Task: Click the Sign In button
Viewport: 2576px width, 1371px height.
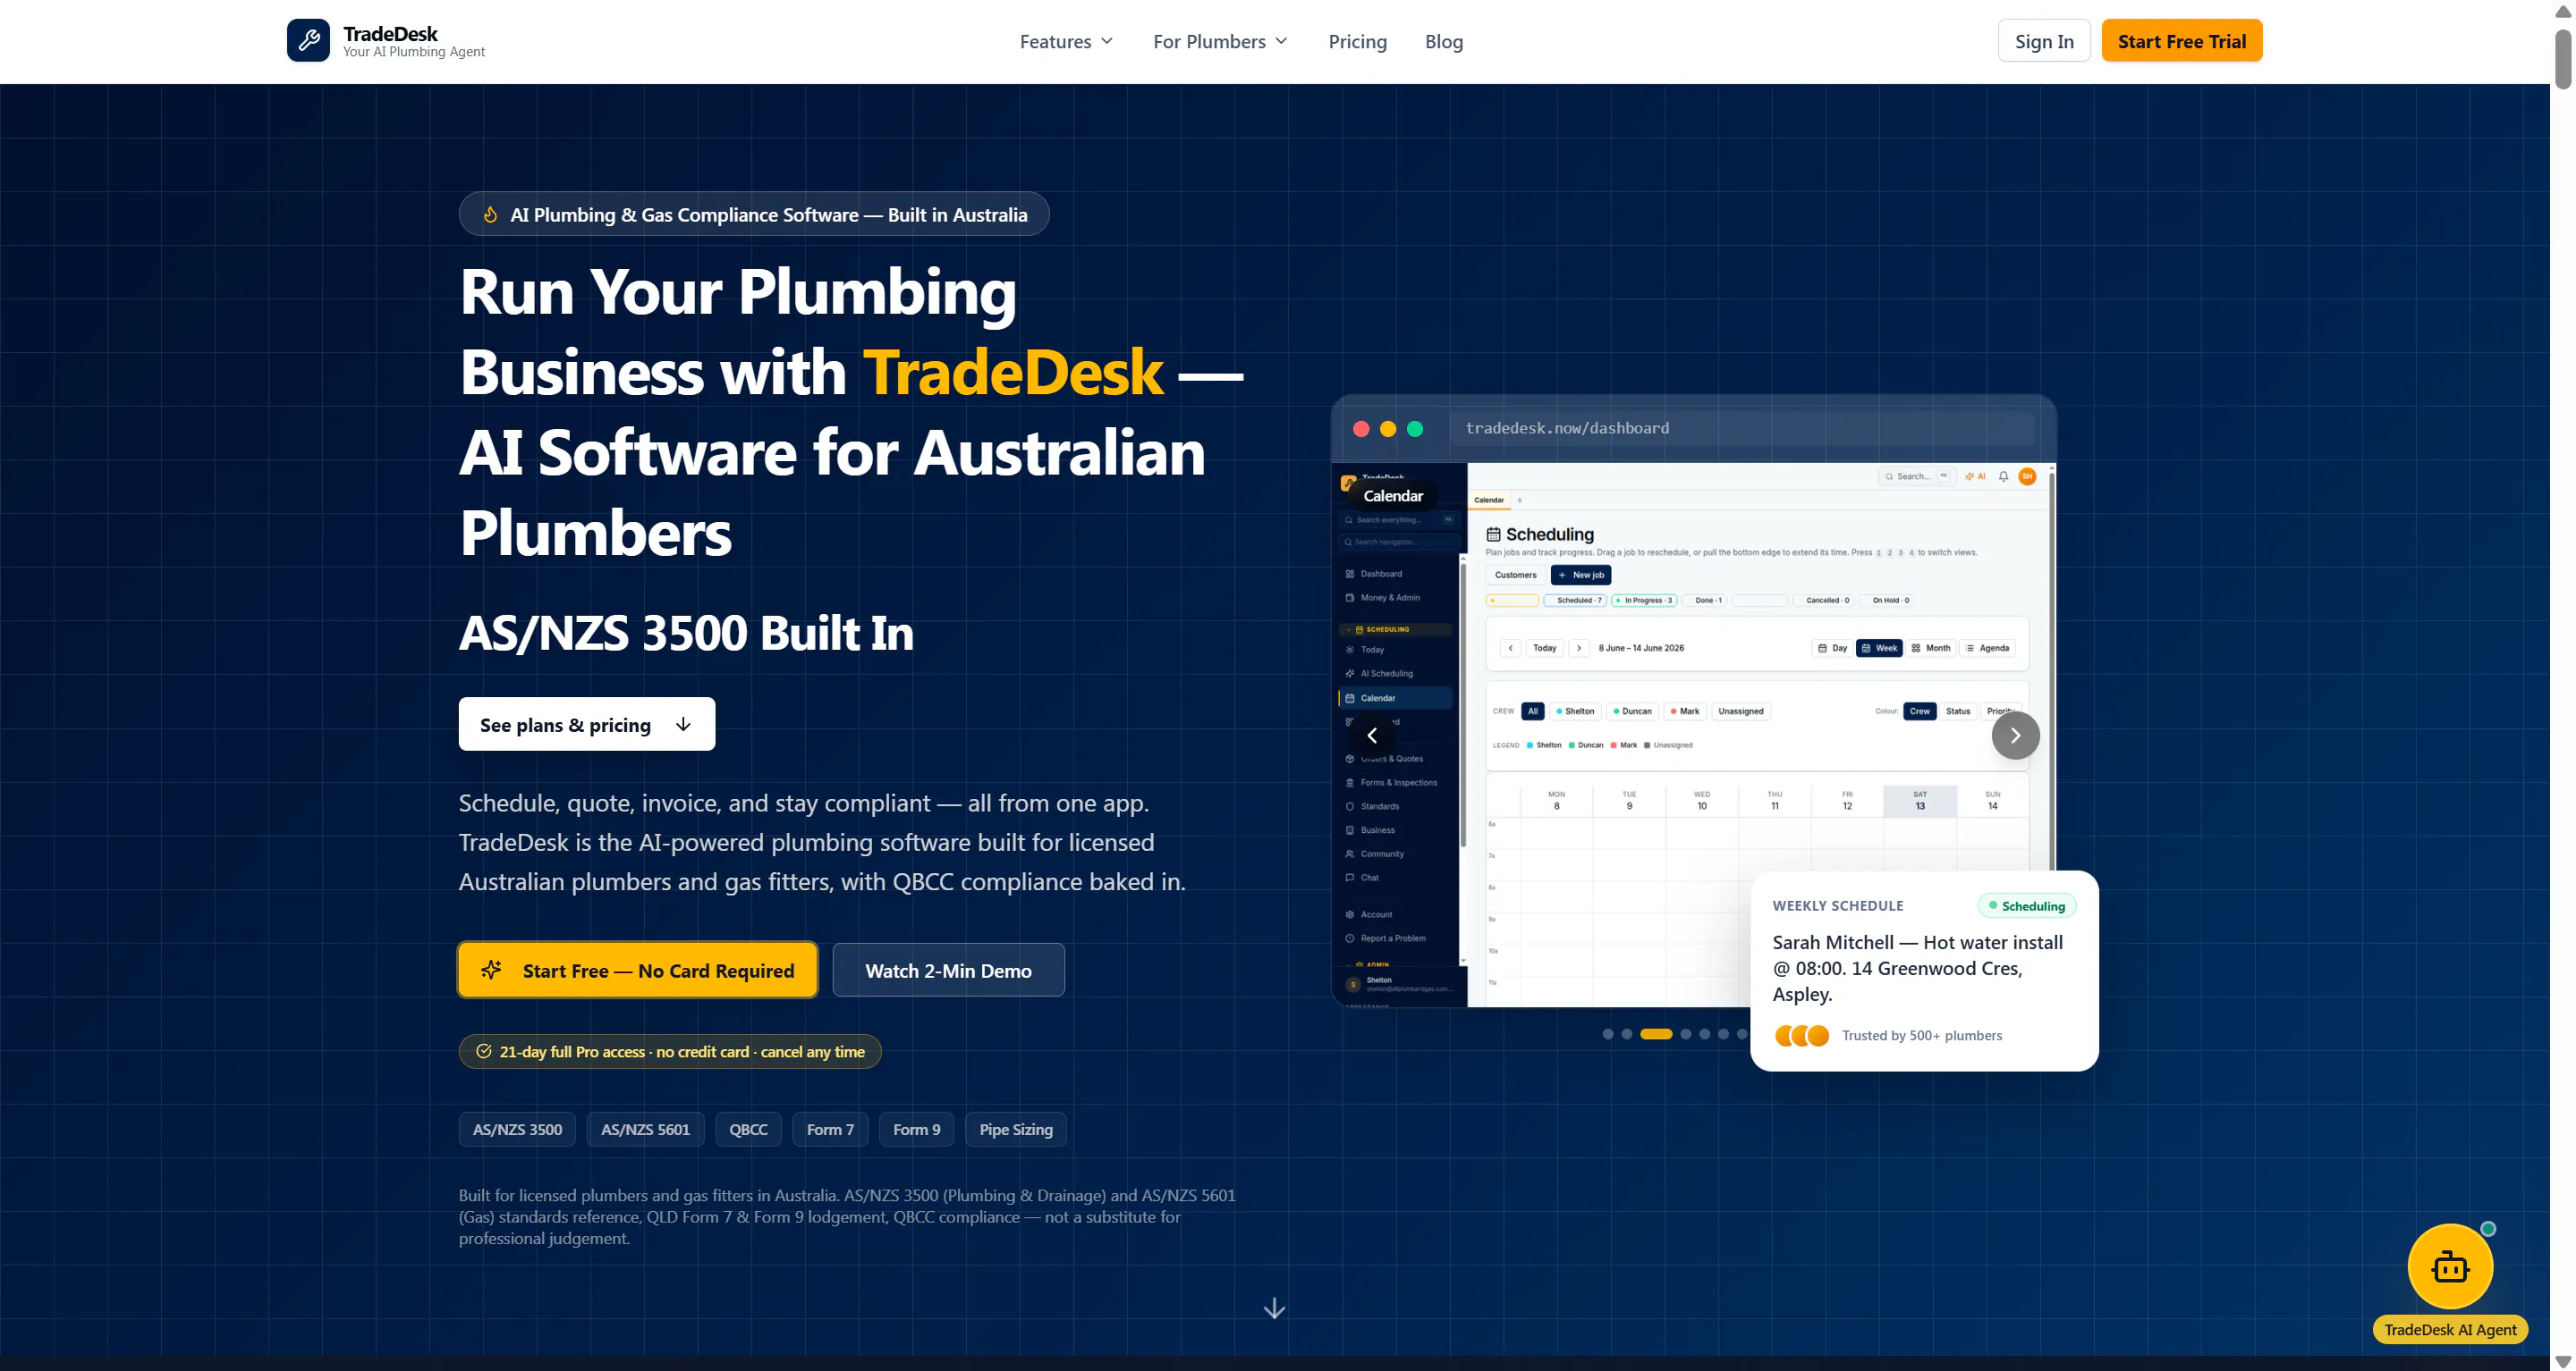Action: tap(2044, 41)
